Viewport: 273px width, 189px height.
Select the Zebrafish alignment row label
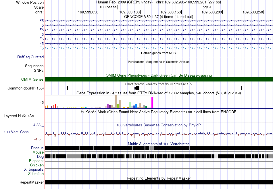click(x=36, y=174)
